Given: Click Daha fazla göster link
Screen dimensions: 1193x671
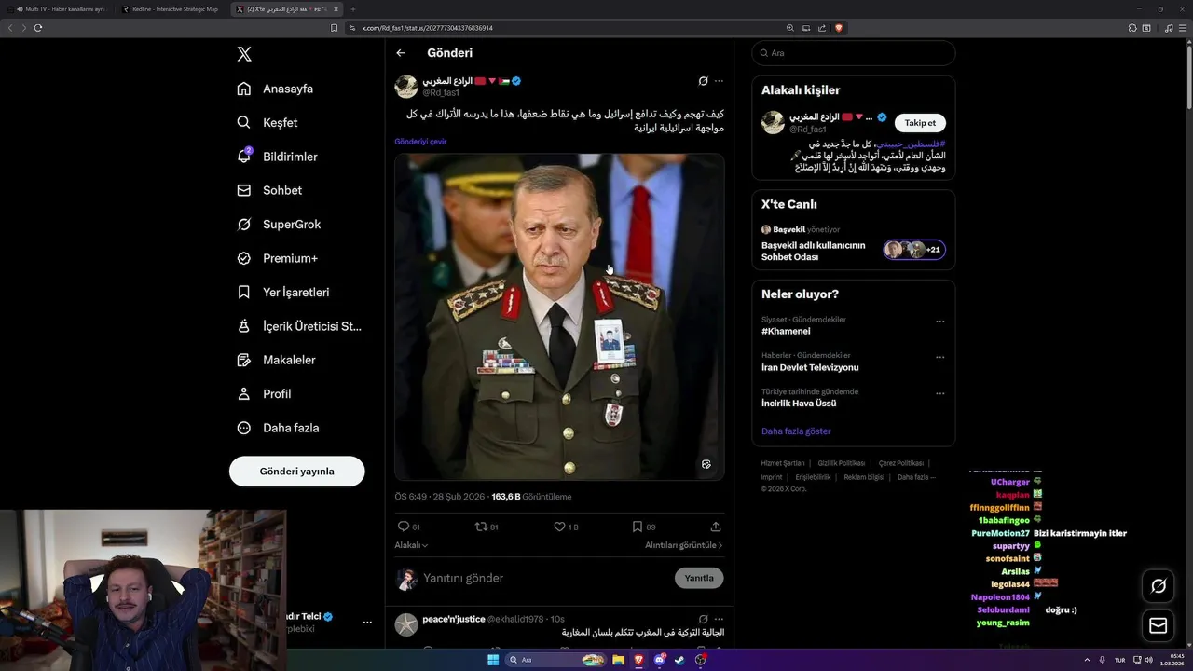Looking at the screenshot, I should (796, 431).
